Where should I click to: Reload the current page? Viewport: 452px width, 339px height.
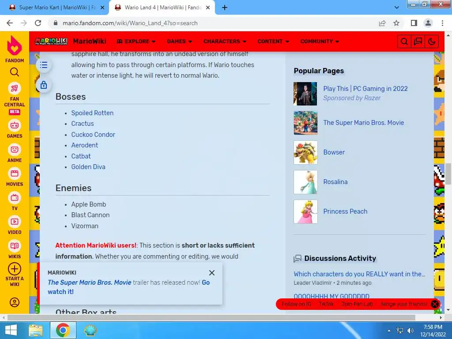pos(38,23)
